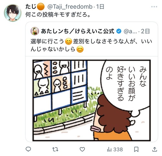
Task: View post analytics showing 338 views
Action: point(115,150)
